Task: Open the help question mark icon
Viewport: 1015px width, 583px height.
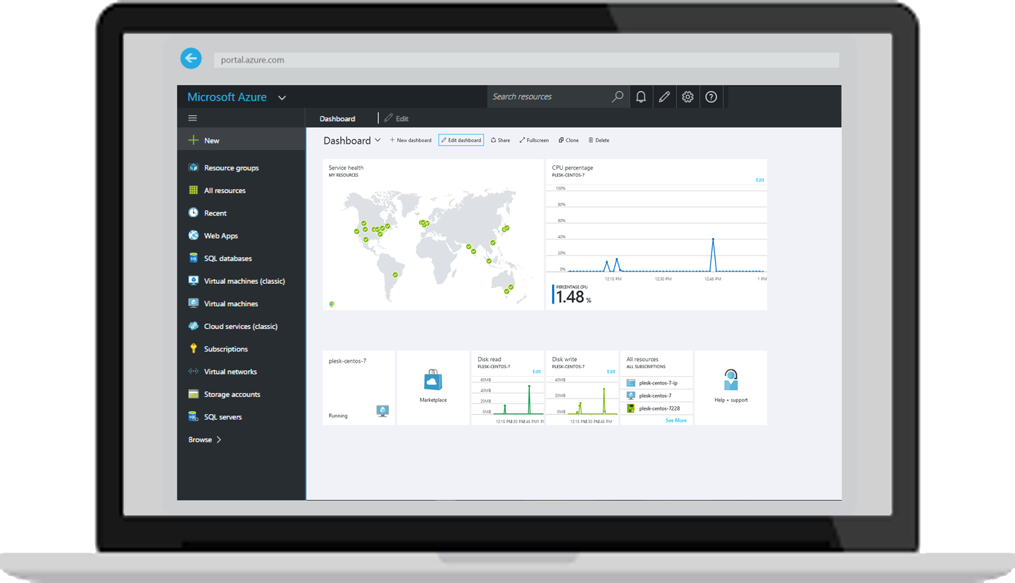Action: point(711,97)
